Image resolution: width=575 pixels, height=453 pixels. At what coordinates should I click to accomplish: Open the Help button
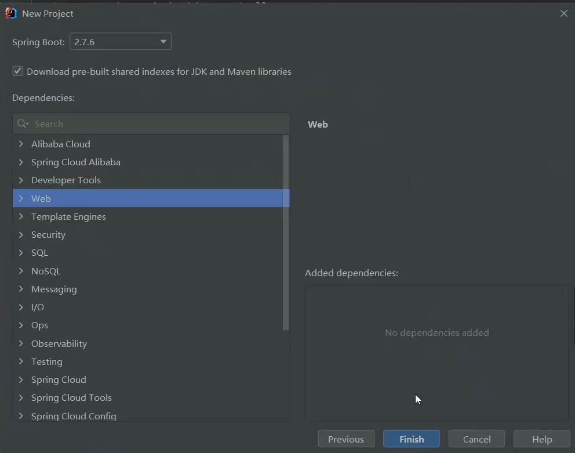pyautogui.click(x=542, y=439)
